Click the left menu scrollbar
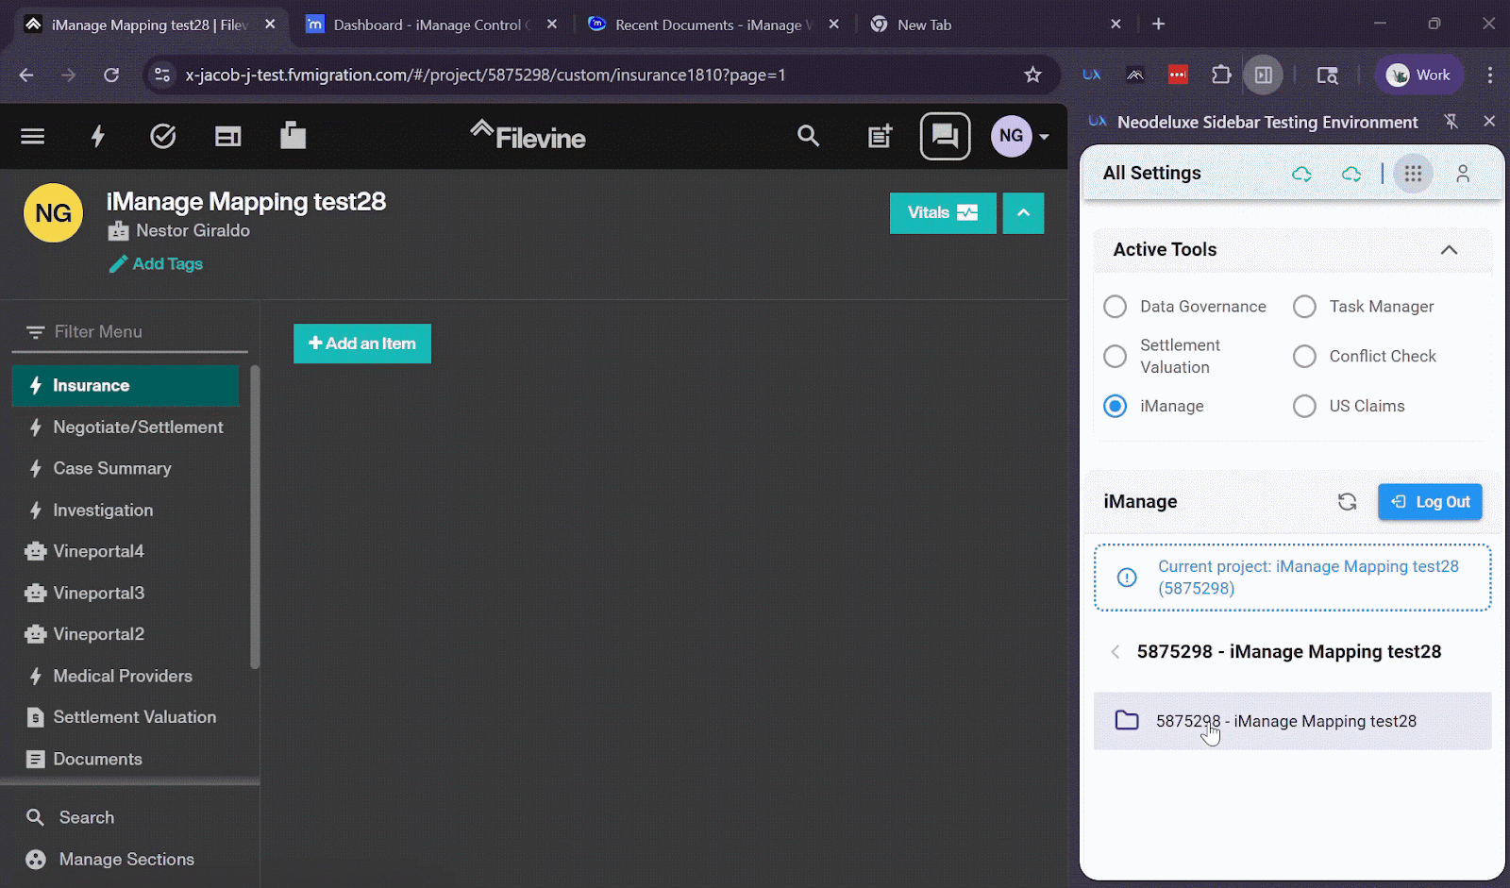The width and height of the screenshot is (1510, 888). (x=255, y=517)
